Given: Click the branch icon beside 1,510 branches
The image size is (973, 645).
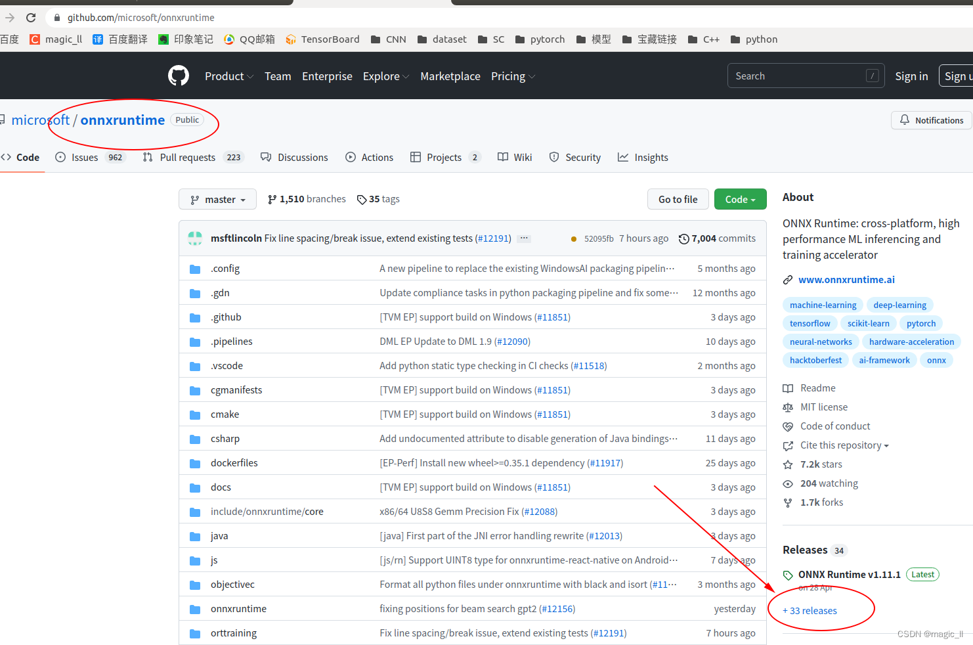Looking at the screenshot, I should coord(272,200).
